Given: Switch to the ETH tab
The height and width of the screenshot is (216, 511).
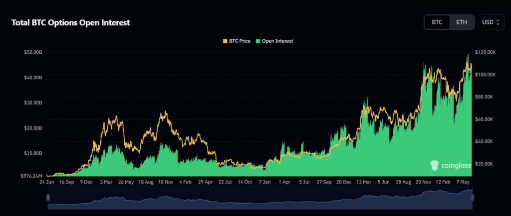Looking at the screenshot, I should click(462, 22).
